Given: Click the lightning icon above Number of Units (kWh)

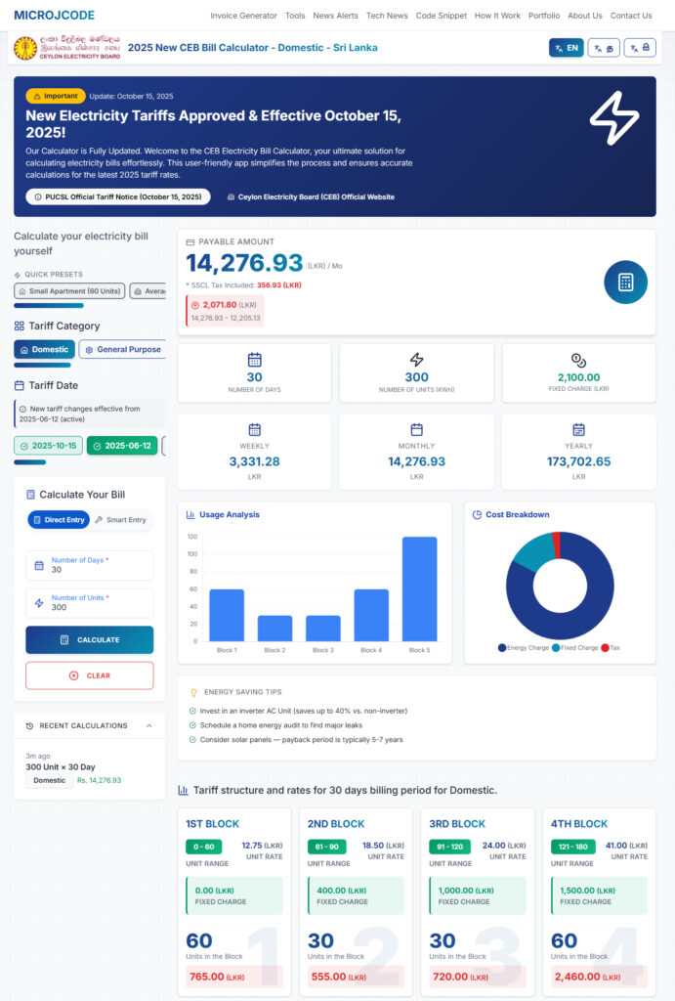Looking at the screenshot, I should [416, 360].
